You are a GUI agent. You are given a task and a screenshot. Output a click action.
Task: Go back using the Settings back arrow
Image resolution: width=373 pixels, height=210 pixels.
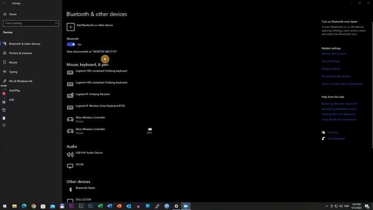point(4,3)
